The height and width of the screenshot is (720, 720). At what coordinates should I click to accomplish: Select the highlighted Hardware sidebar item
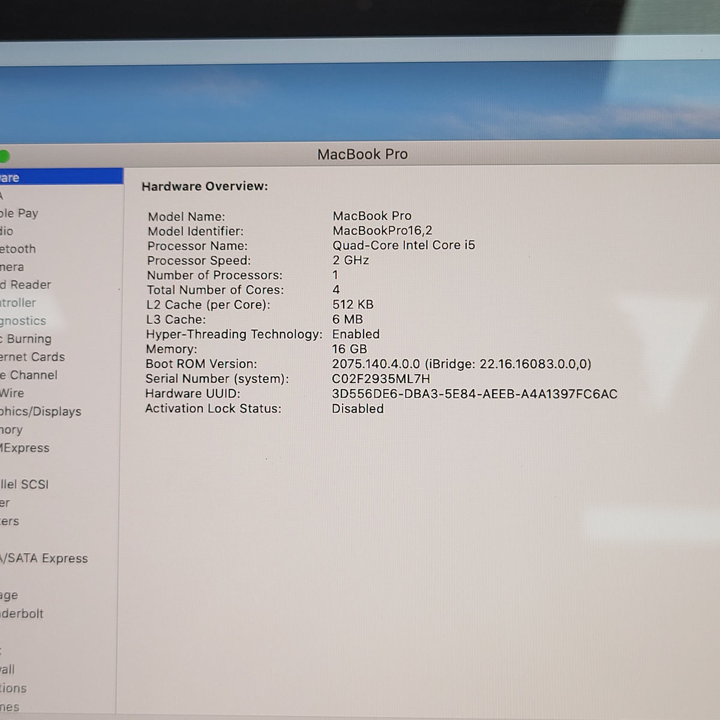[61, 177]
